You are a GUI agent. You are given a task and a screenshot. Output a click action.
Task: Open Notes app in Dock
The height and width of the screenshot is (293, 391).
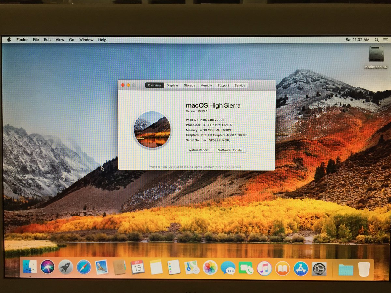tap(156, 268)
